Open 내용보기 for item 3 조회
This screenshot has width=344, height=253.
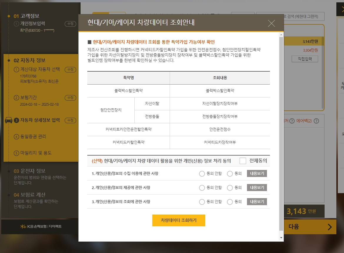click(257, 202)
